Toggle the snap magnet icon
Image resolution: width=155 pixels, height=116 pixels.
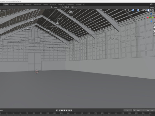click(x=66, y=7)
